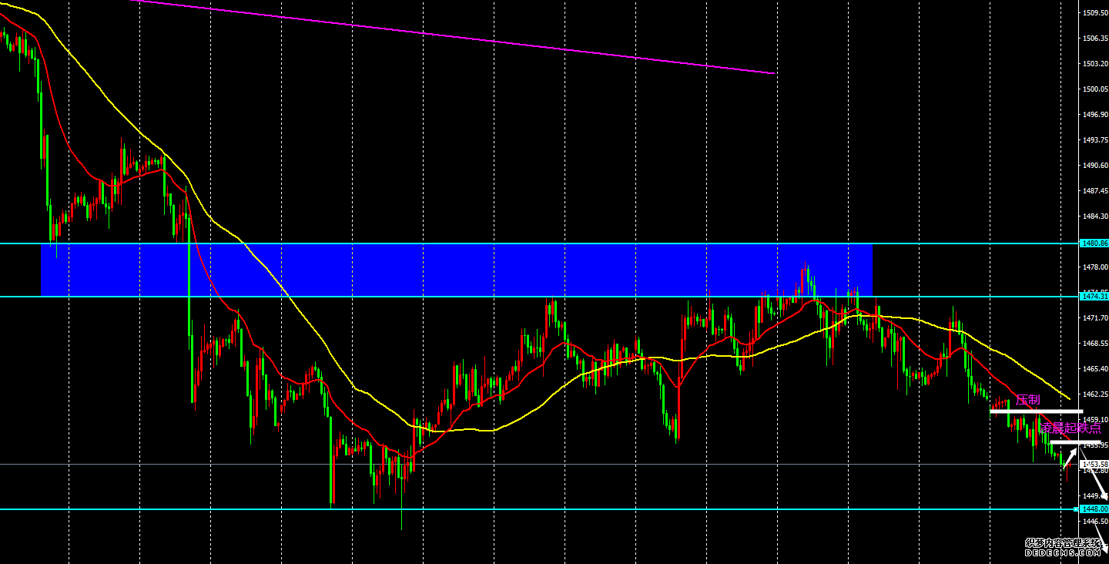Click the 1471.70 price axis label

[x=1094, y=318]
